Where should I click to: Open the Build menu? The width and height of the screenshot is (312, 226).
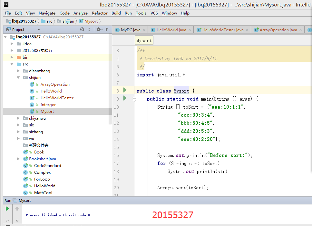coord(116,13)
